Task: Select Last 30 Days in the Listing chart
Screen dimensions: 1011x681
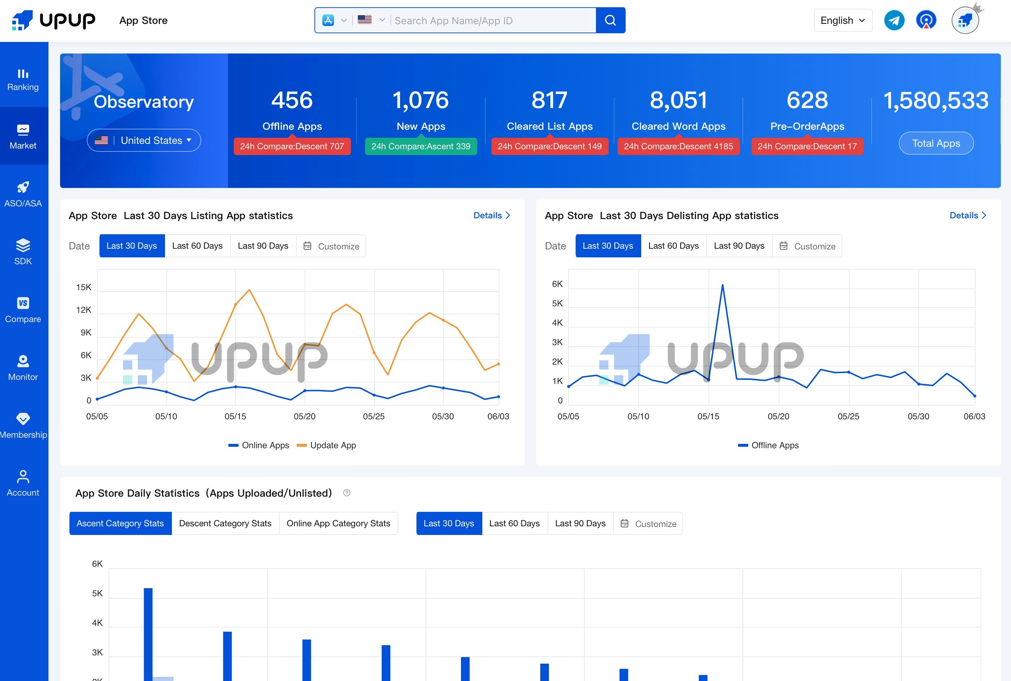Action: pos(132,246)
